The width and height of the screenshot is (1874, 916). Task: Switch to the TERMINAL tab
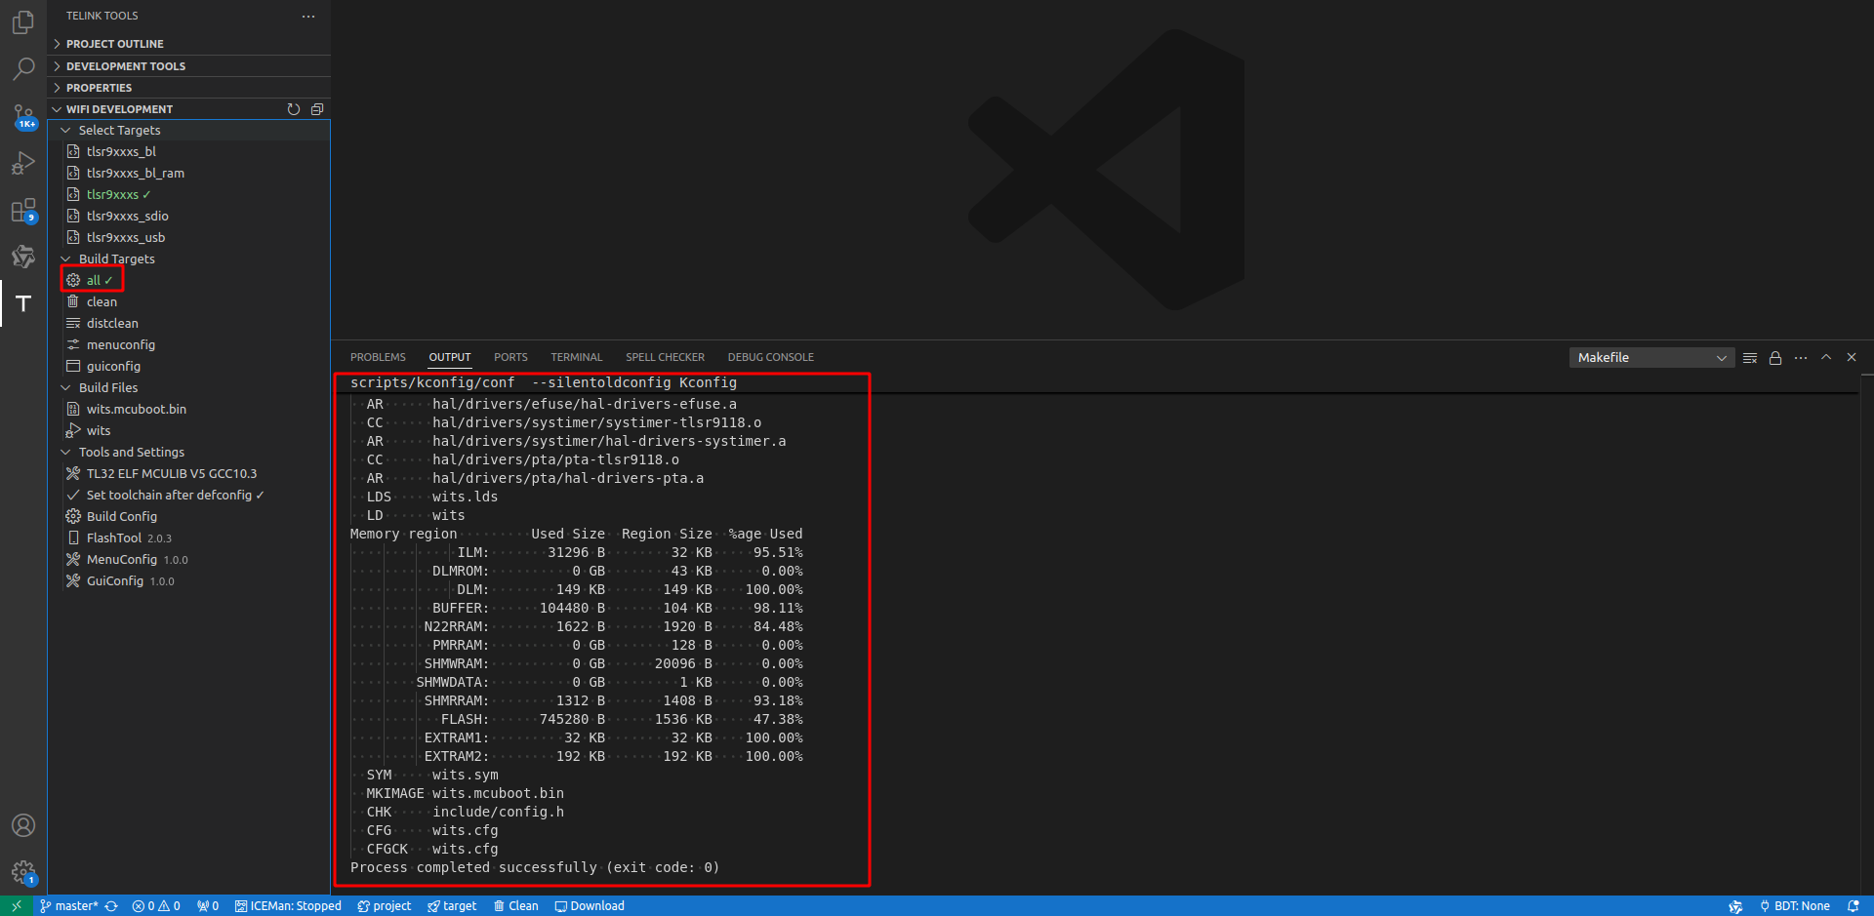tap(576, 358)
